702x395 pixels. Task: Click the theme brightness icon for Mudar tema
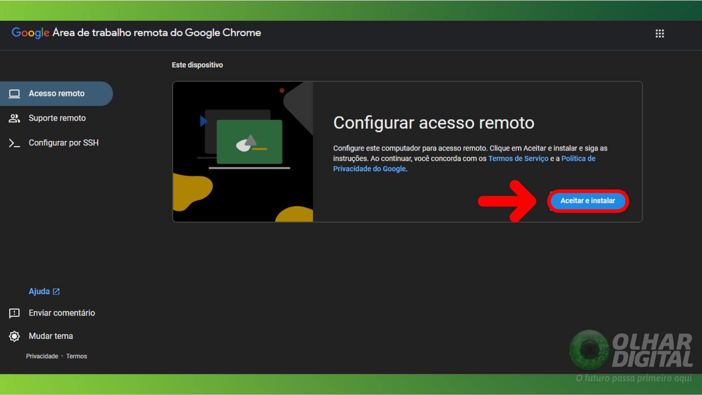[x=14, y=336]
